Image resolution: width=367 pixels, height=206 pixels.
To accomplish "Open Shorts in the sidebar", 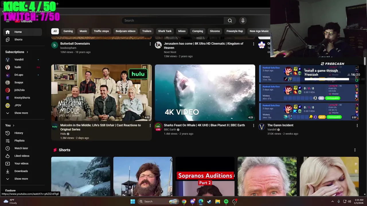I will (22, 39).
